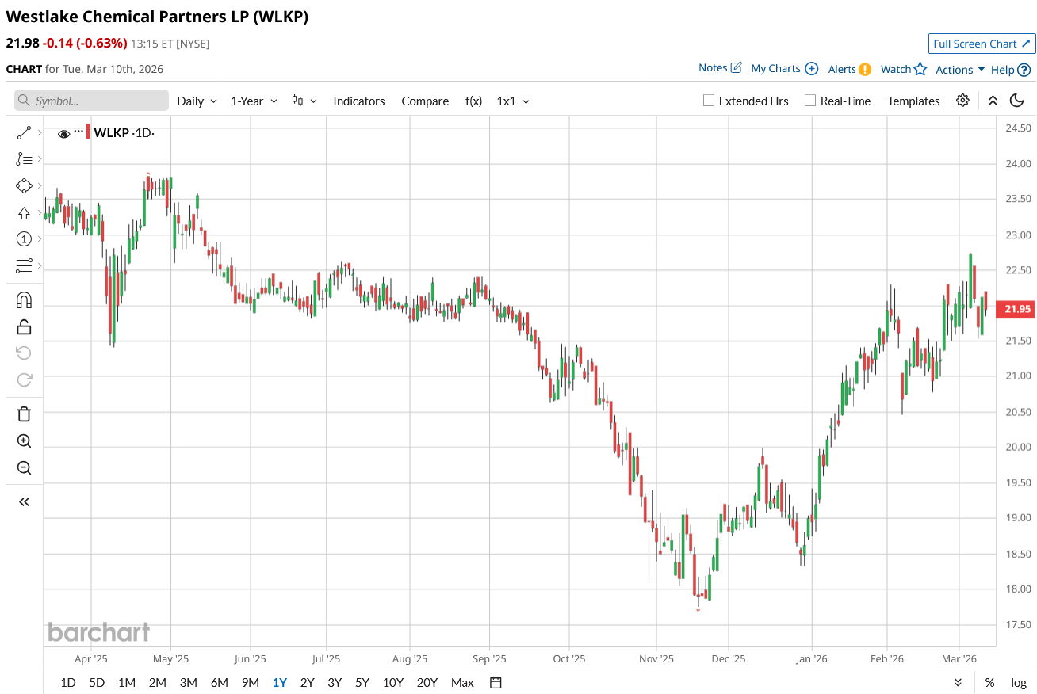
Task: Open the Notes edit icon
Action: (736, 67)
